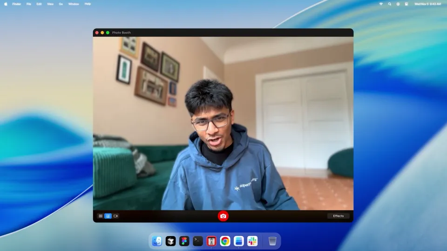Open the Apple menu
This screenshot has height=251, width=447.
tap(6, 4)
